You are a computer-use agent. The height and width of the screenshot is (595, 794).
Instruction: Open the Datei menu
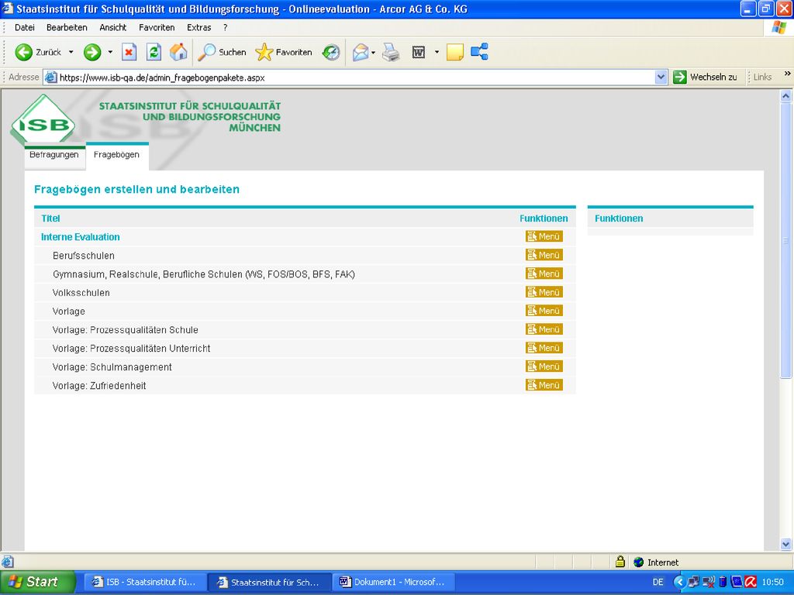click(24, 27)
